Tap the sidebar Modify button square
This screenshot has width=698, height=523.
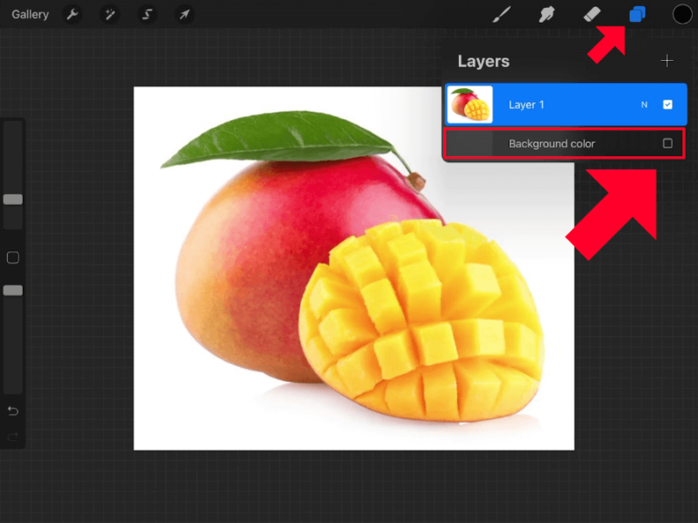11,257
